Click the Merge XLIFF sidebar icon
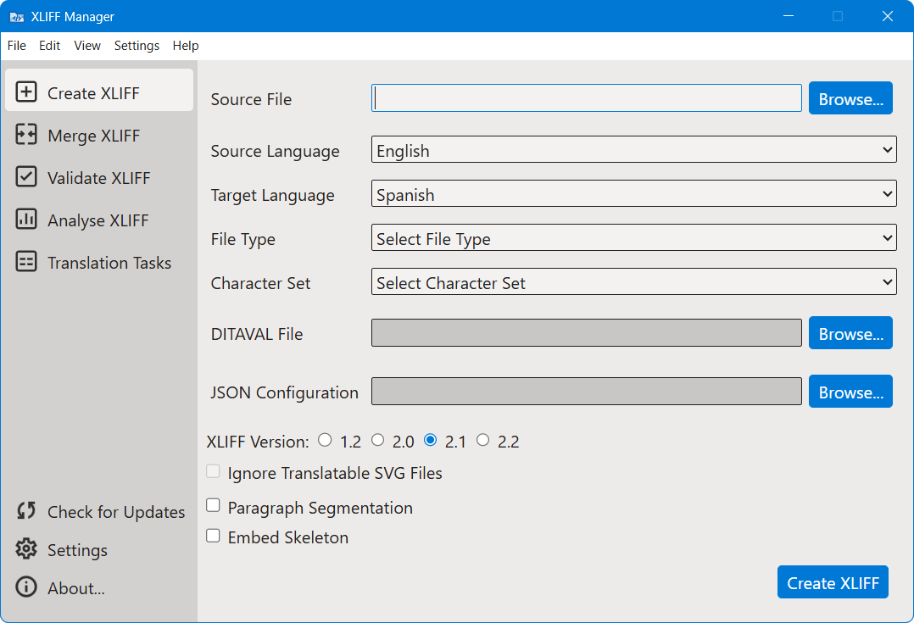This screenshot has width=914, height=623. (26, 134)
